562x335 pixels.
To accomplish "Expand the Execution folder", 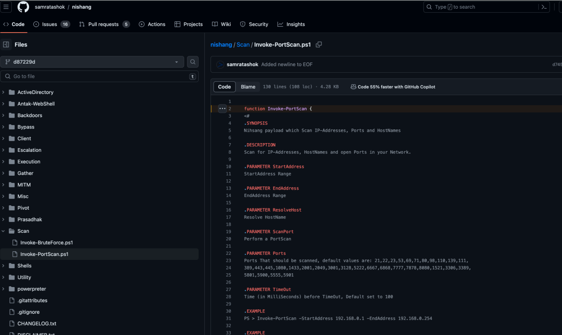I will click(x=3, y=162).
